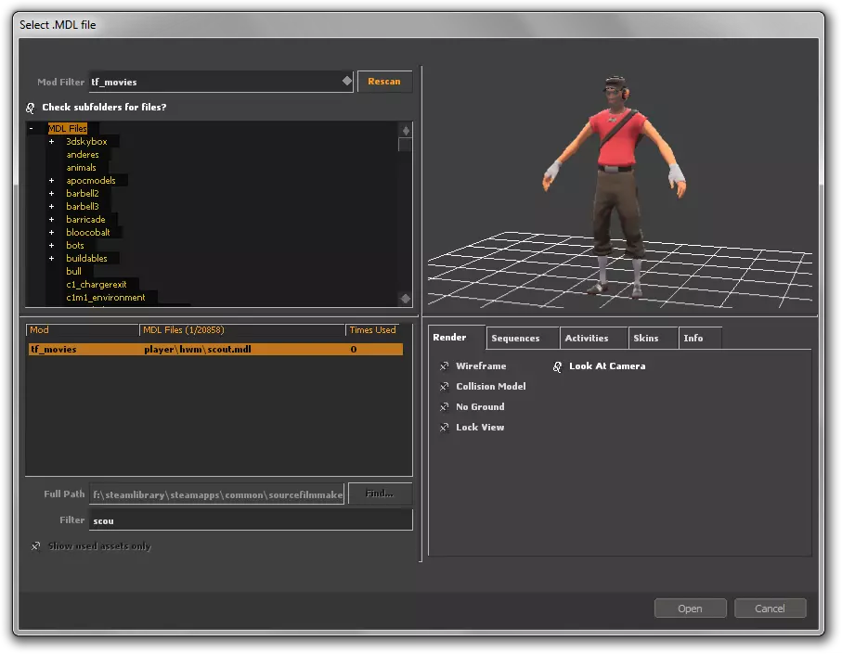The height and width of the screenshot is (654, 842).
Task: Select the player\hwm\scout.mdl row
Action: [214, 350]
